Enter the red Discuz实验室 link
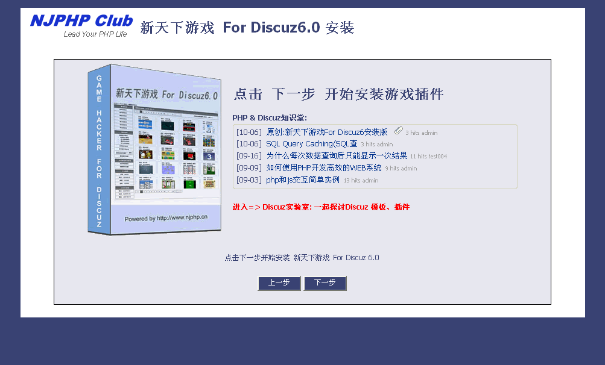The width and height of the screenshot is (605, 365). point(321,207)
